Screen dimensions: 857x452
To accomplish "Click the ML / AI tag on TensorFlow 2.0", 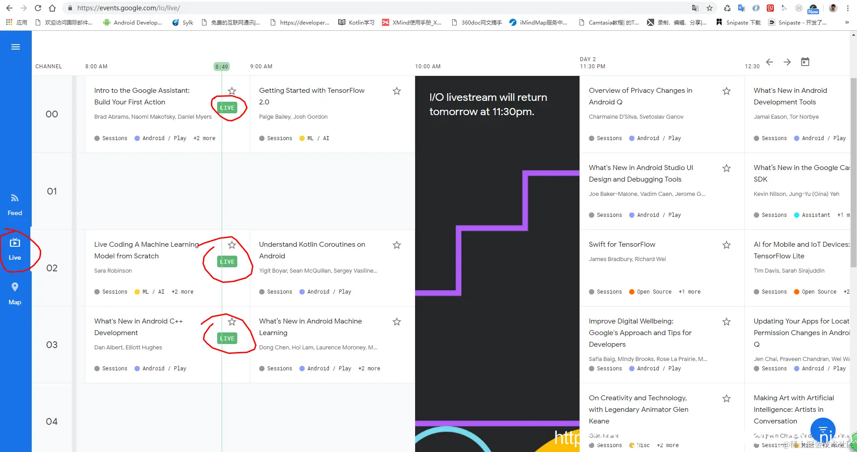I will pyautogui.click(x=314, y=138).
